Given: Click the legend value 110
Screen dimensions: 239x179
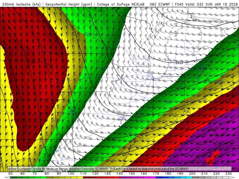Looking at the screenshot, I should tap(83, 174).
